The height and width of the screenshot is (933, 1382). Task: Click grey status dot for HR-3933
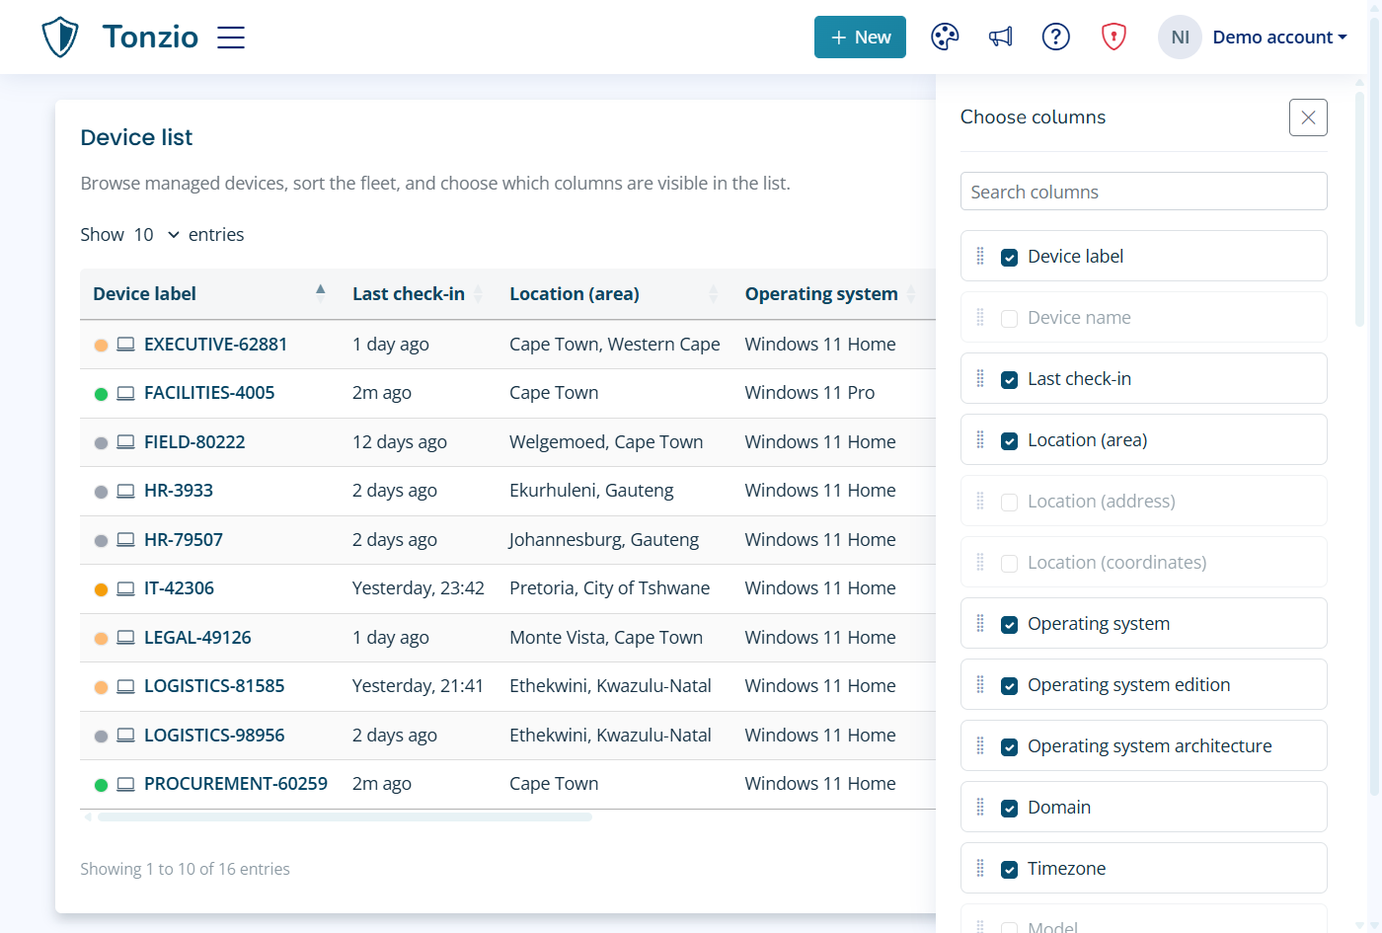pos(101,492)
